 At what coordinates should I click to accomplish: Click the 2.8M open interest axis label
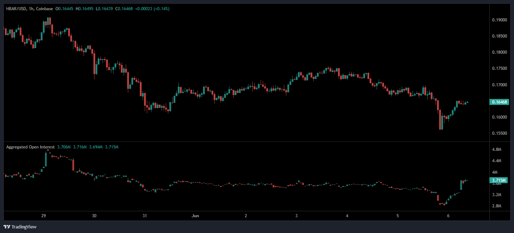(x=496, y=206)
